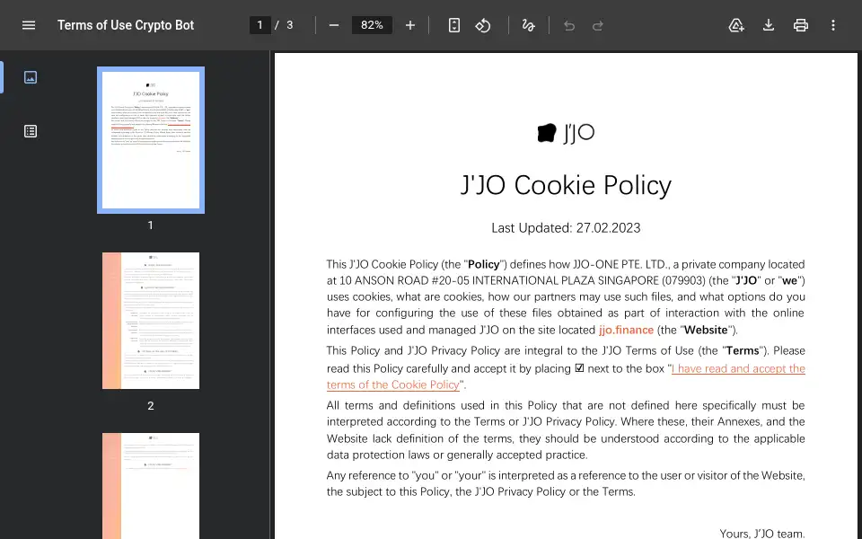Image resolution: width=862 pixels, height=539 pixels.
Task: Follow the jjo.finance link
Action: tap(626, 330)
